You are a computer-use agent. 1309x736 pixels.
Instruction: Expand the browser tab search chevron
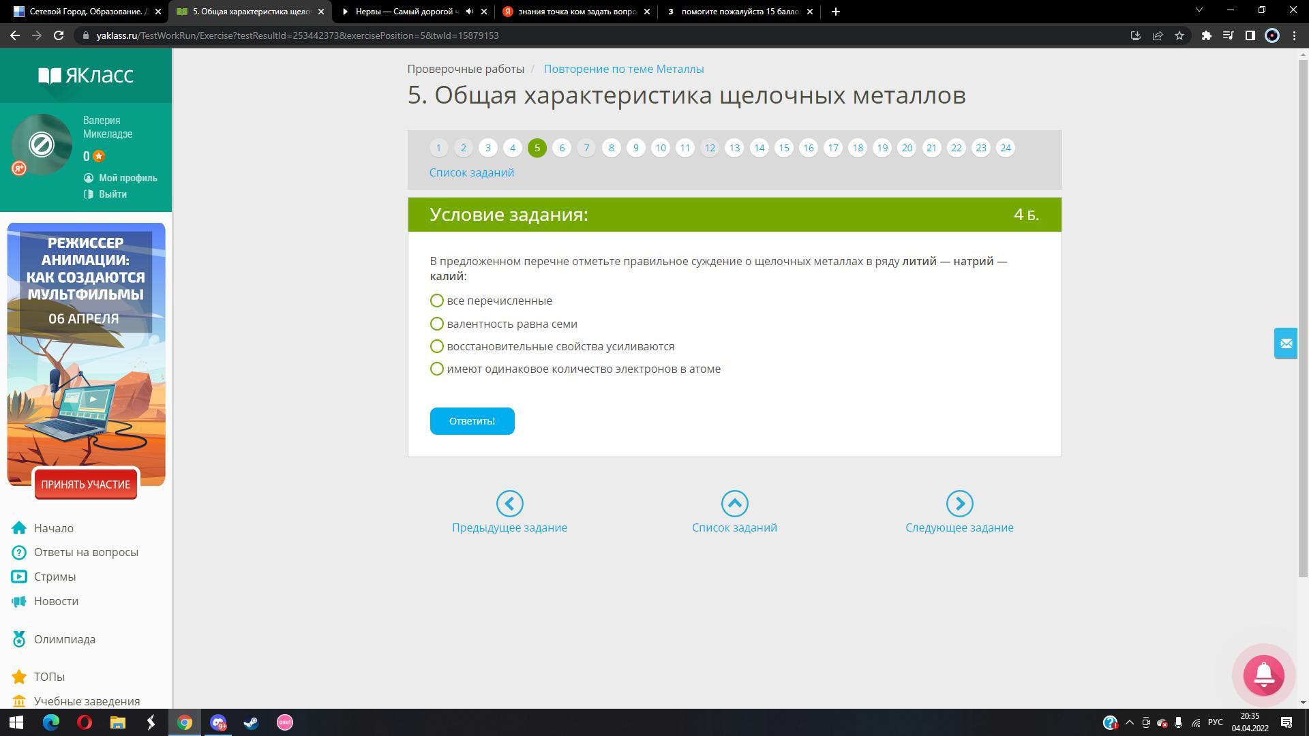point(1199,11)
